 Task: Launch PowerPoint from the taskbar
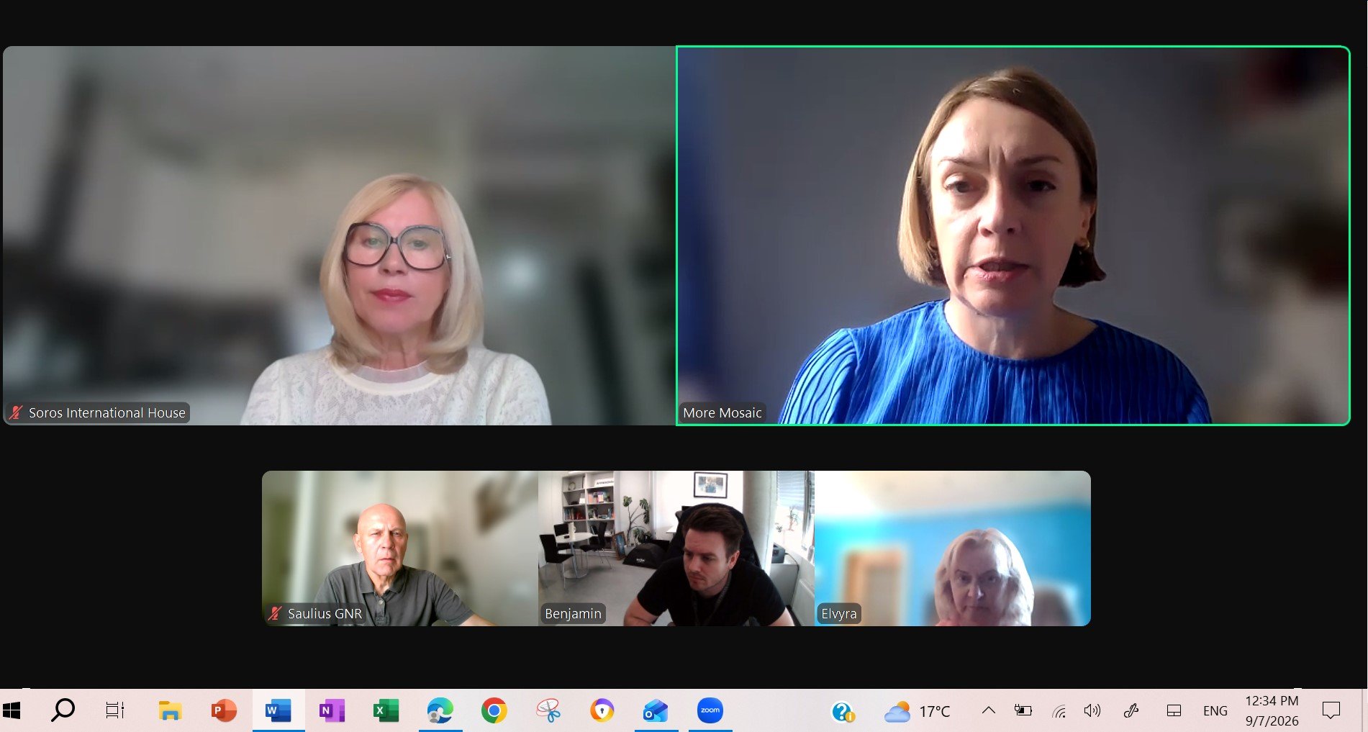(224, 710)
